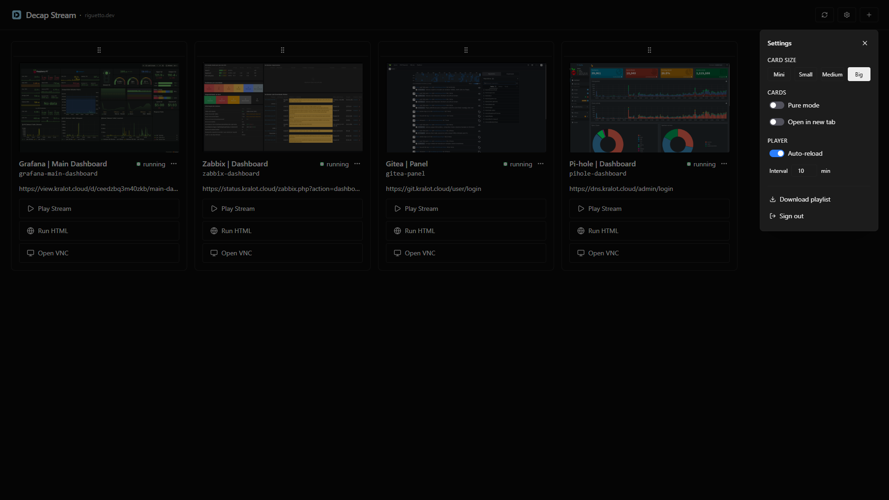Click the download icon beside Download playlist
889x500 pixels.
pos(773,199)
